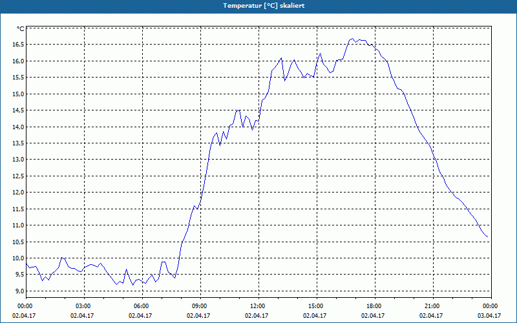Click the 9,0 y-axis label

pyautogui.click(x=19, y=291)
